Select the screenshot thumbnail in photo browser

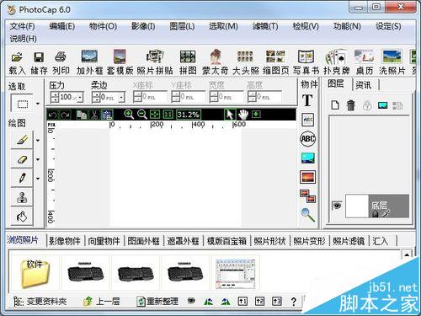pyautogui.click(x=236, y=274)
